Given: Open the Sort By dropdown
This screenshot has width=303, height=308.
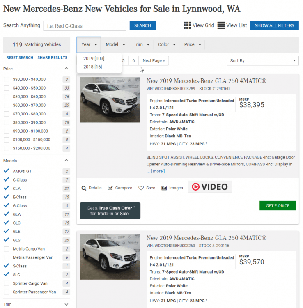Looking at the screenshot, I should [262, 61].
